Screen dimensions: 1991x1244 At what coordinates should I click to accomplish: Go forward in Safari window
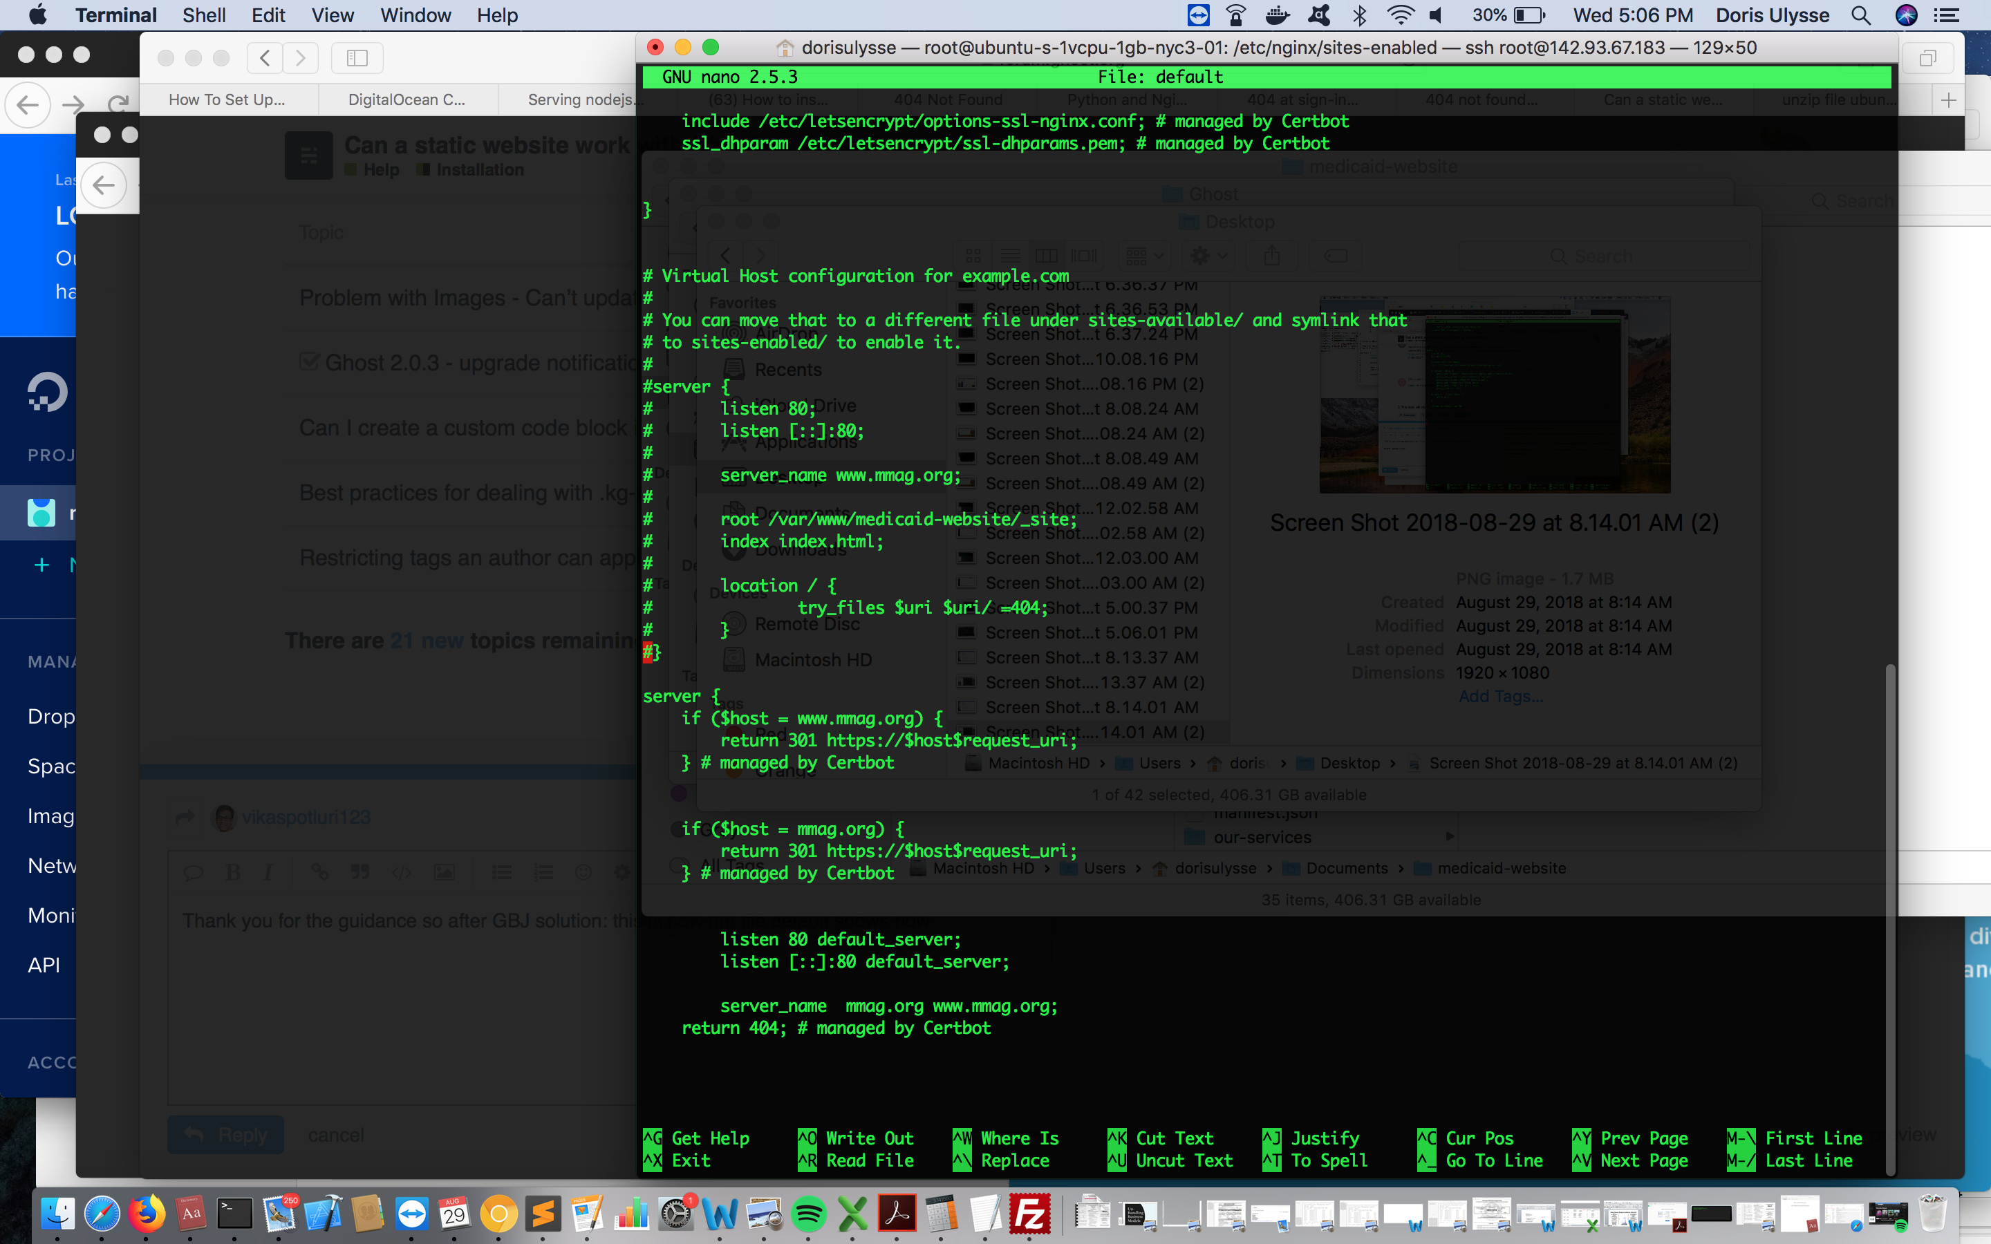[300, 57]
